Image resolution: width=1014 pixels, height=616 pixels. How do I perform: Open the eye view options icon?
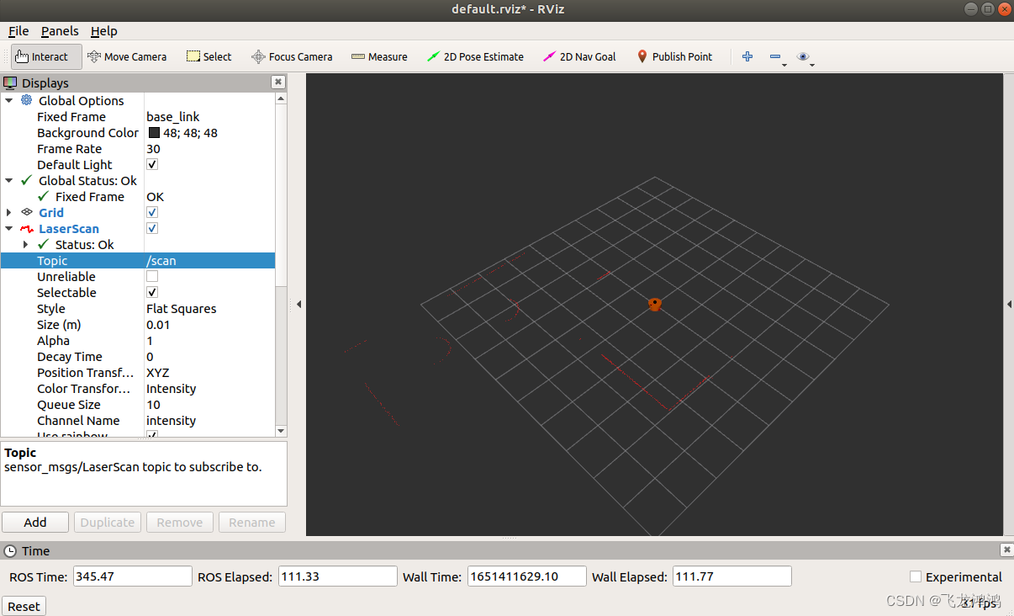[x=805, y=57]
